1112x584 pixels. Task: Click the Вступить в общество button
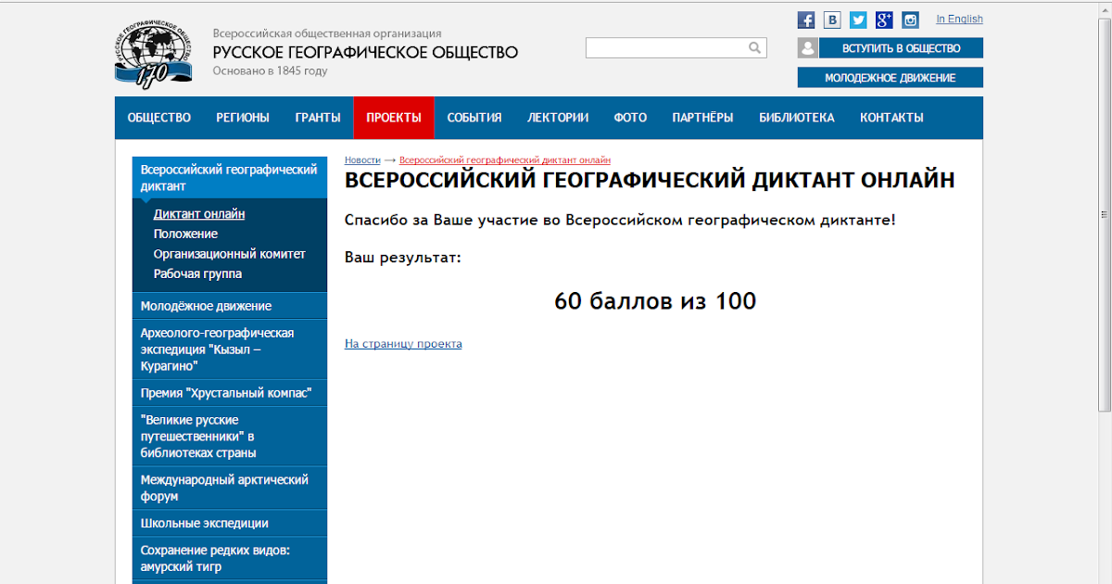(x=901, y=48)
